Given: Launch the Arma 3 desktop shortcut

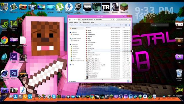Looking at the screenshot, I should (87, 7).
